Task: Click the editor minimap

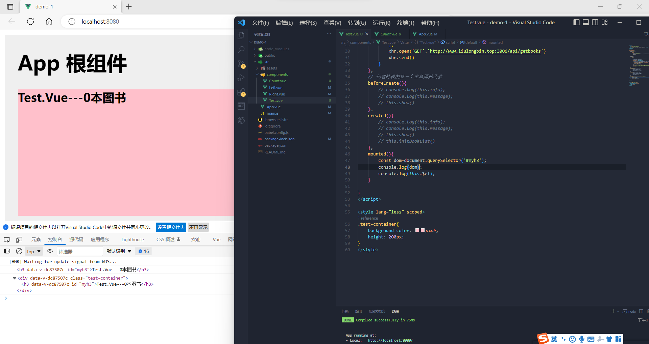Action: click(638, 65)
